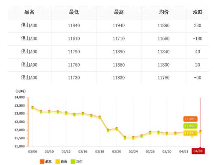Click the 涨跌 value 20

pos(198,65)
